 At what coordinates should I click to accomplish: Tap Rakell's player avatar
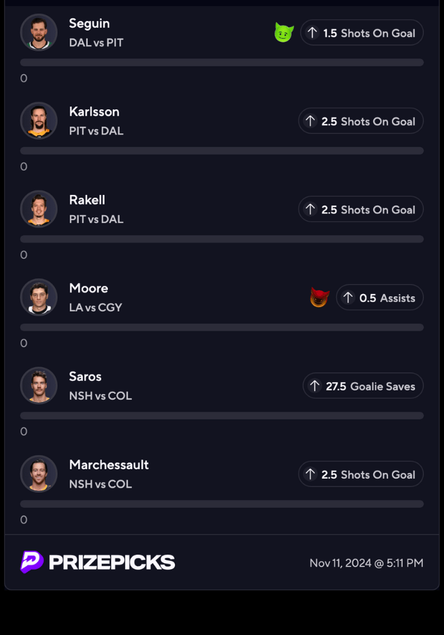click(x=39, y=209)
